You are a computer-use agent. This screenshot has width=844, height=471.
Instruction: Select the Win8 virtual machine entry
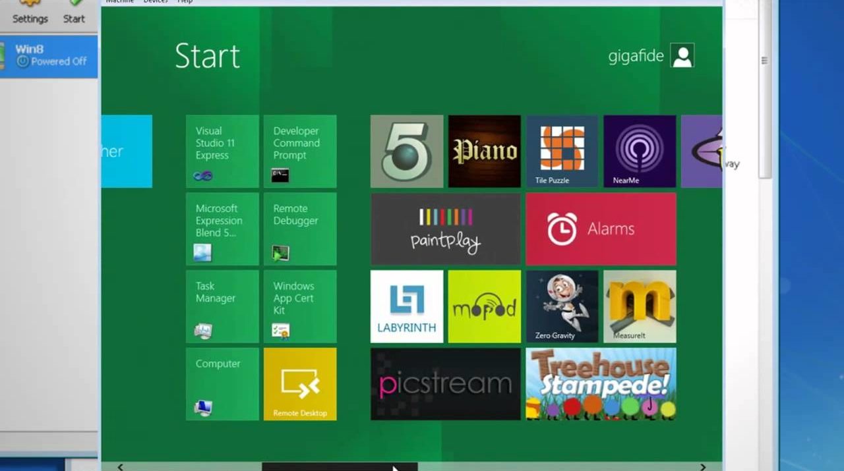pos(49,55)
